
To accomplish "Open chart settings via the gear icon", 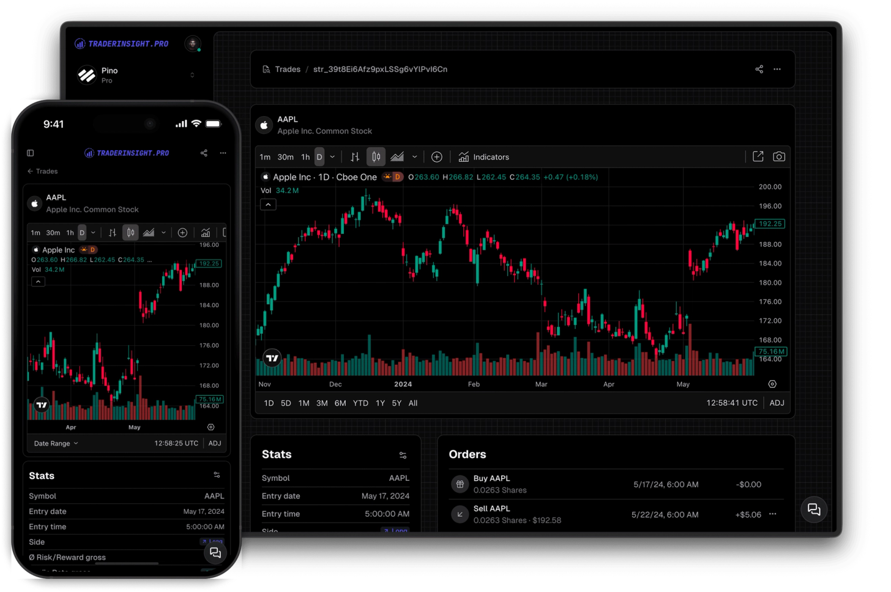I will [x=772, y=384].
